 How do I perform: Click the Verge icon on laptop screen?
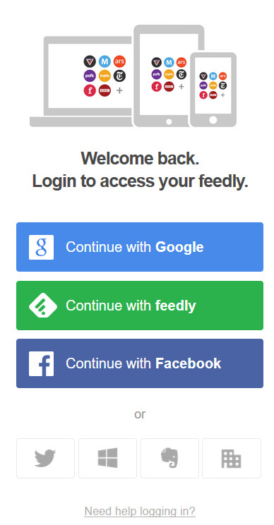(x=90, y=61)
